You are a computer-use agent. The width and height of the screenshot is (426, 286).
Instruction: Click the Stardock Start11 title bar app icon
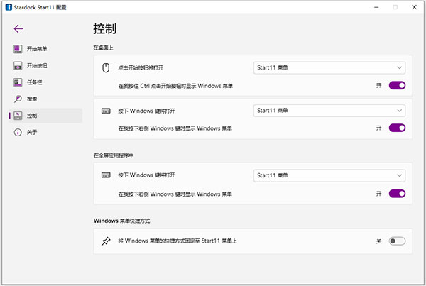point(7,6)
